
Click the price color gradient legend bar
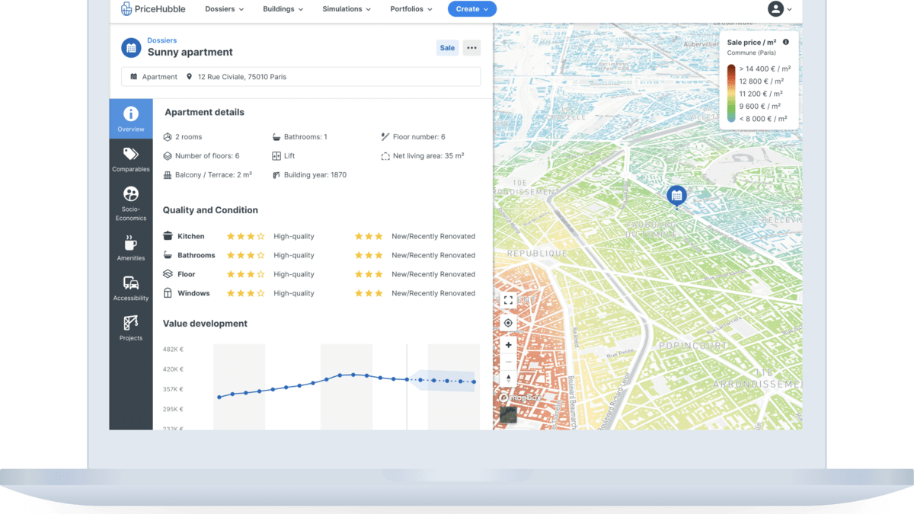click(731, 93)
